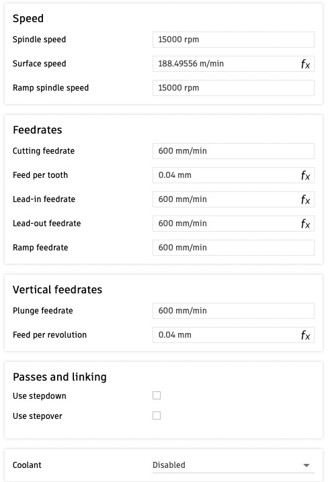Image resolution: width=328 pixels, height=482 pixels.
Task: Select the Ramp feedrate input
Action: pyautogui.click(x=233, y=248)
